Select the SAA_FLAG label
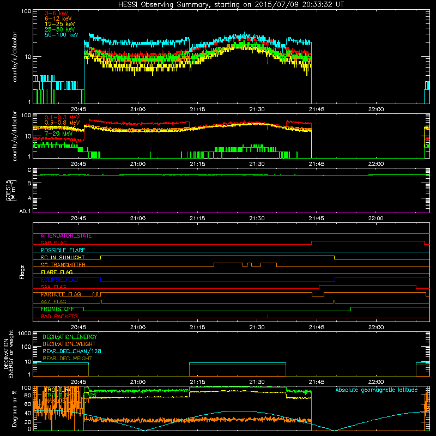The image size is (436, 436). tap(53, 287)
